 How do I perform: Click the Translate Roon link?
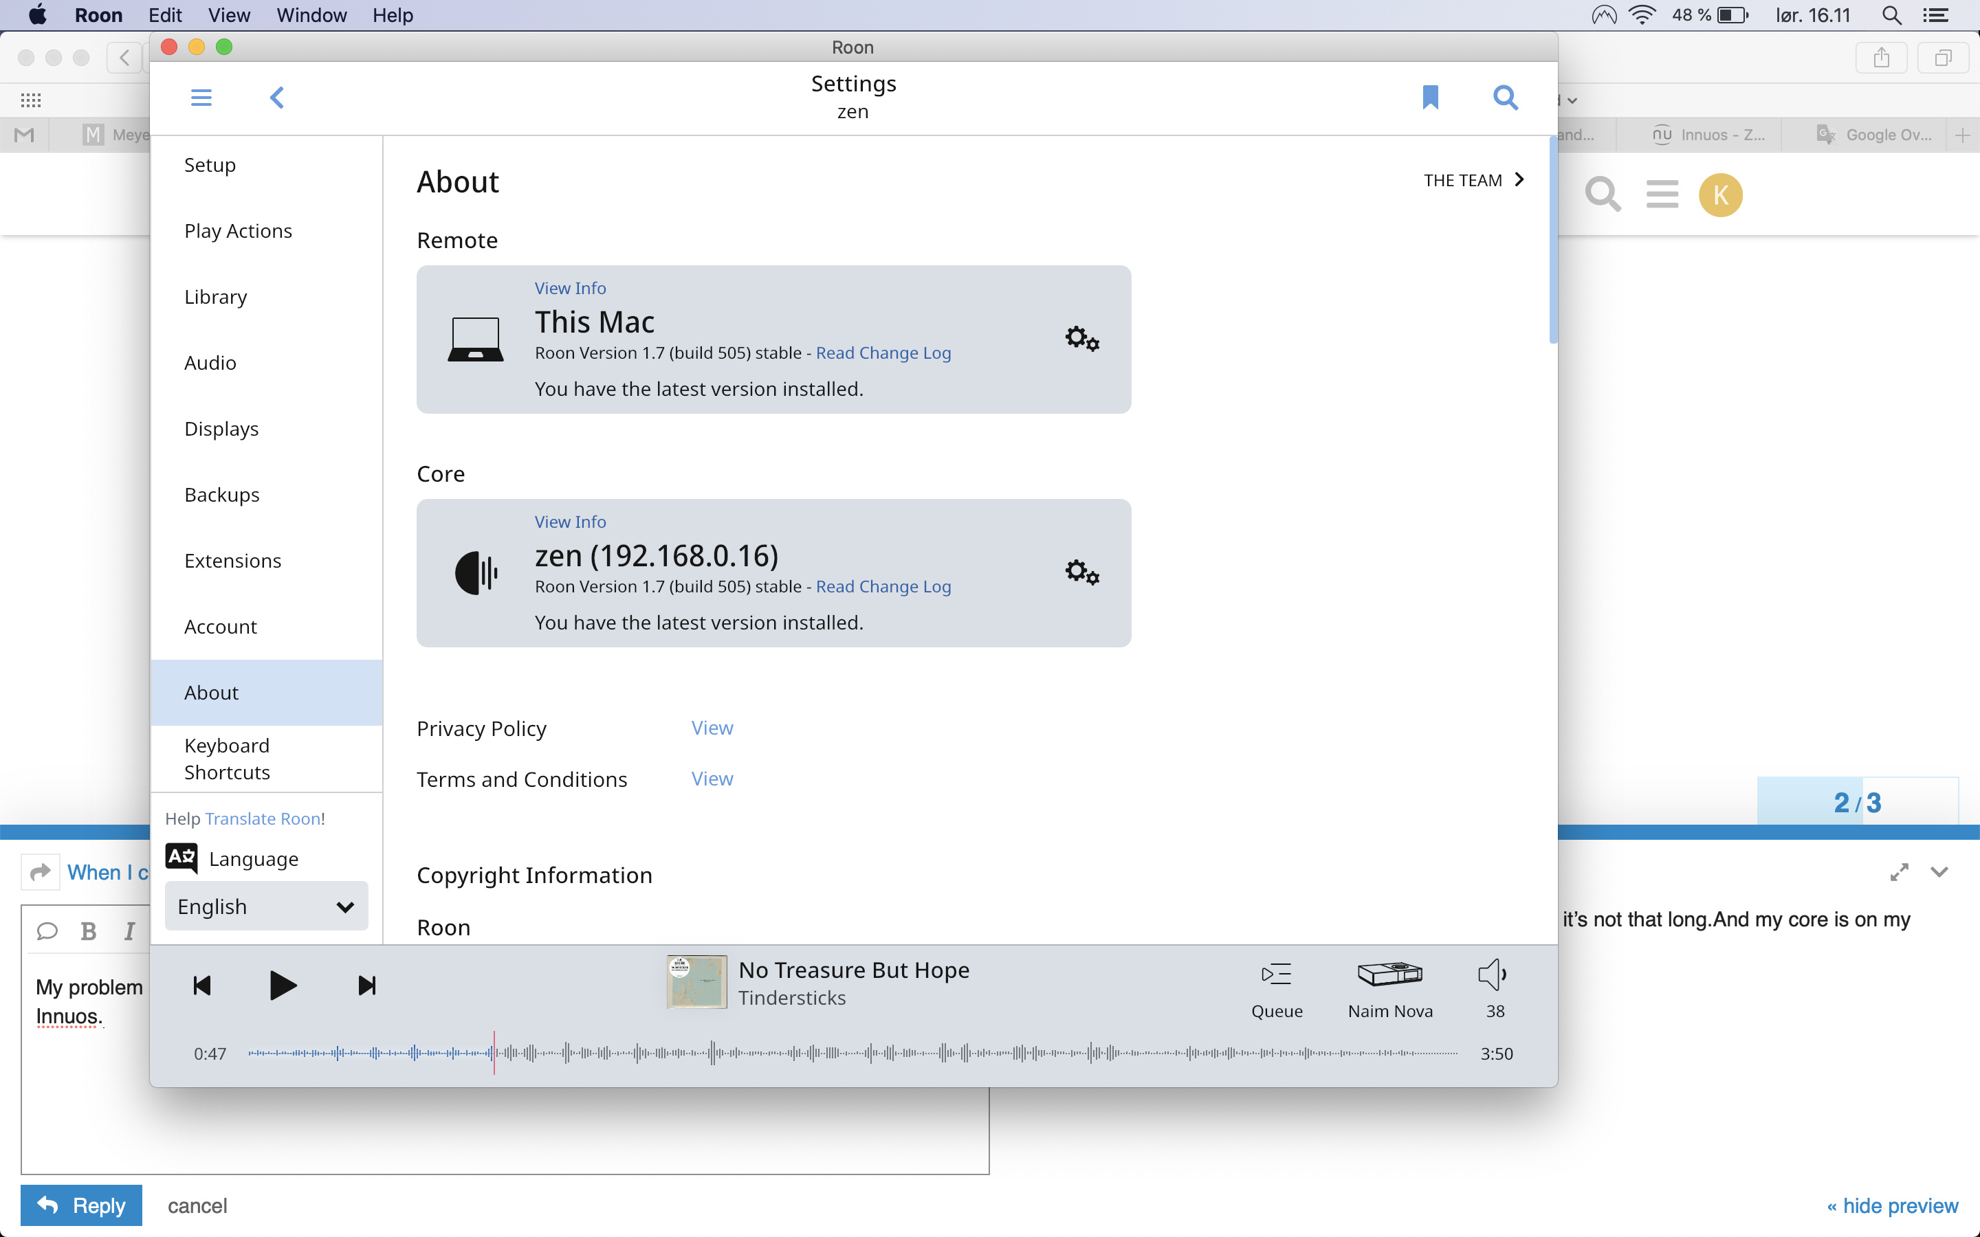point(262,819)
